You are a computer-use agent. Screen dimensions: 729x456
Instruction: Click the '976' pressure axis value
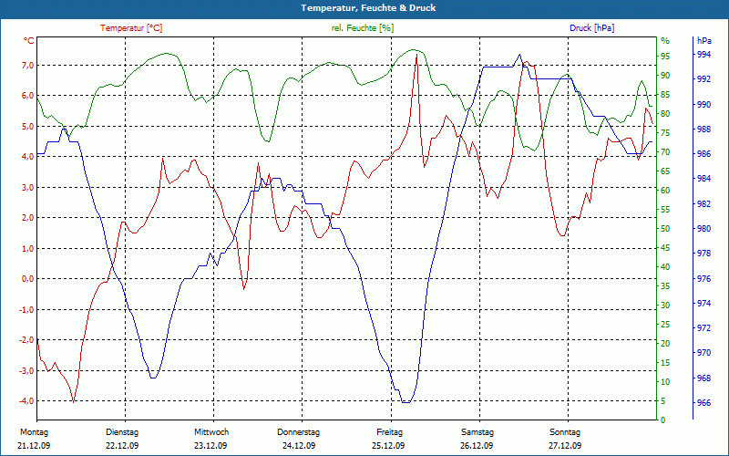[703, 279]
